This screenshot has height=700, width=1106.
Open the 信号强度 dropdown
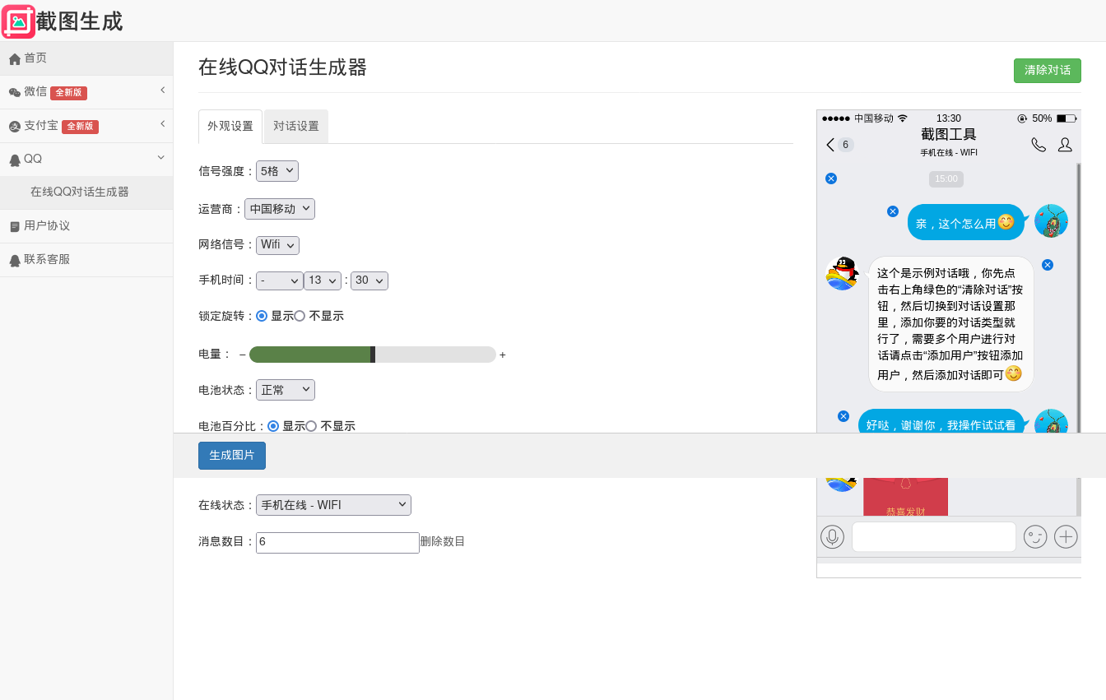coord(277,171)
